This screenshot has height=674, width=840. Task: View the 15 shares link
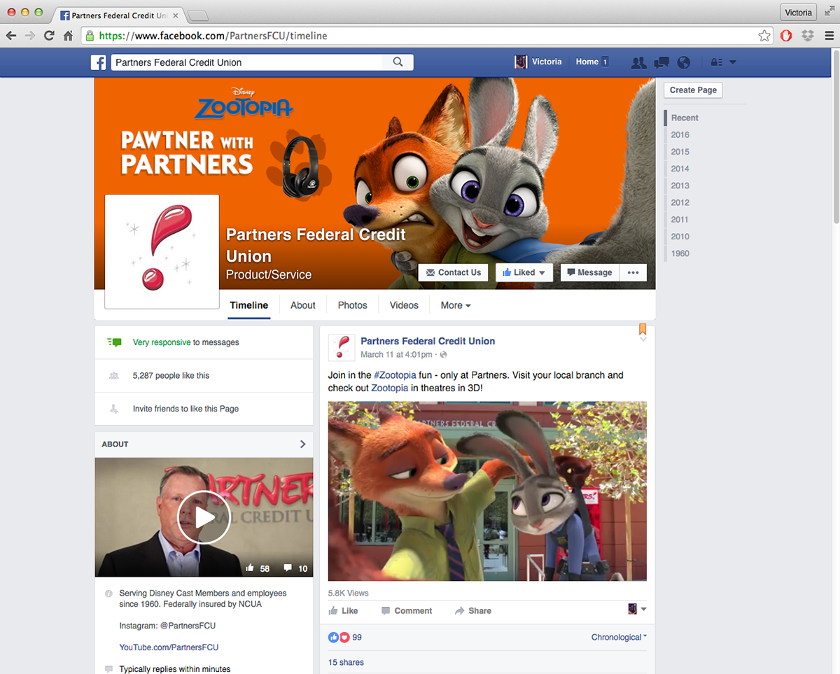(x=346, y=663)
